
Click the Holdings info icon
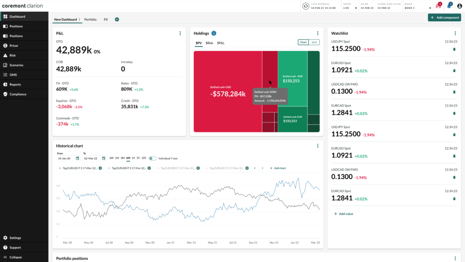214,33
